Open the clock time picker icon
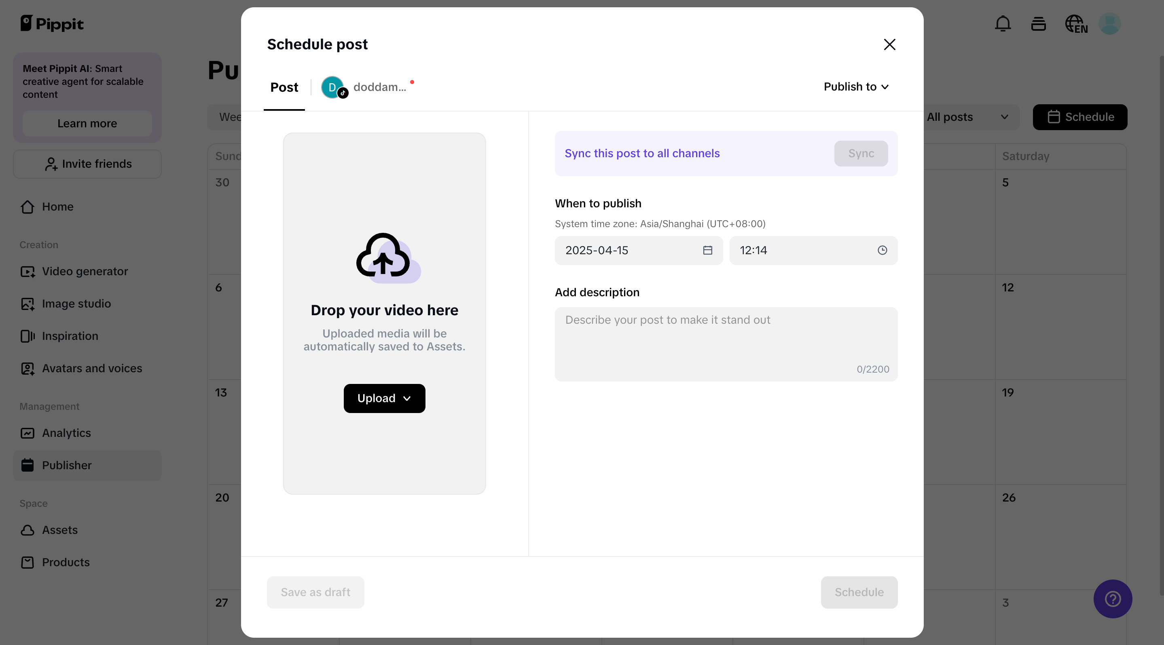Screen dimensions: 1164x645 coord(882,251)
